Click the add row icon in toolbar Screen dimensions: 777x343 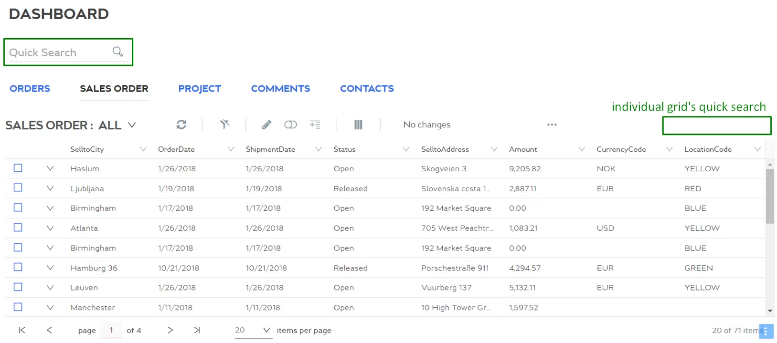(x=315, y=125)
